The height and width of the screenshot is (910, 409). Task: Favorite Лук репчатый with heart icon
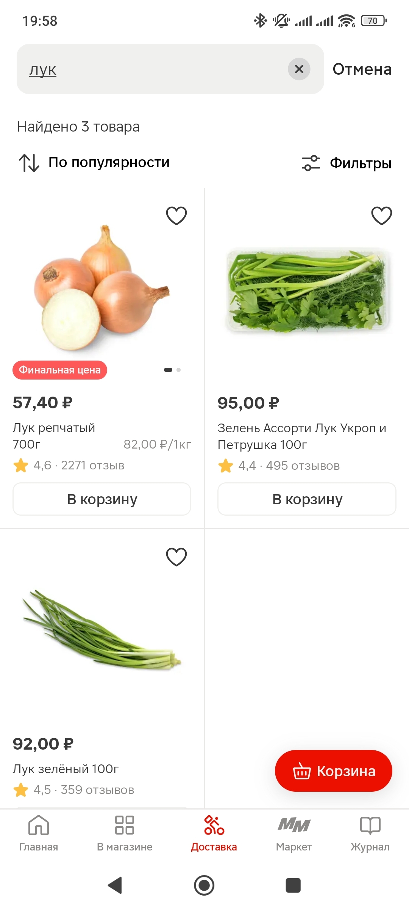click(176, 216)
